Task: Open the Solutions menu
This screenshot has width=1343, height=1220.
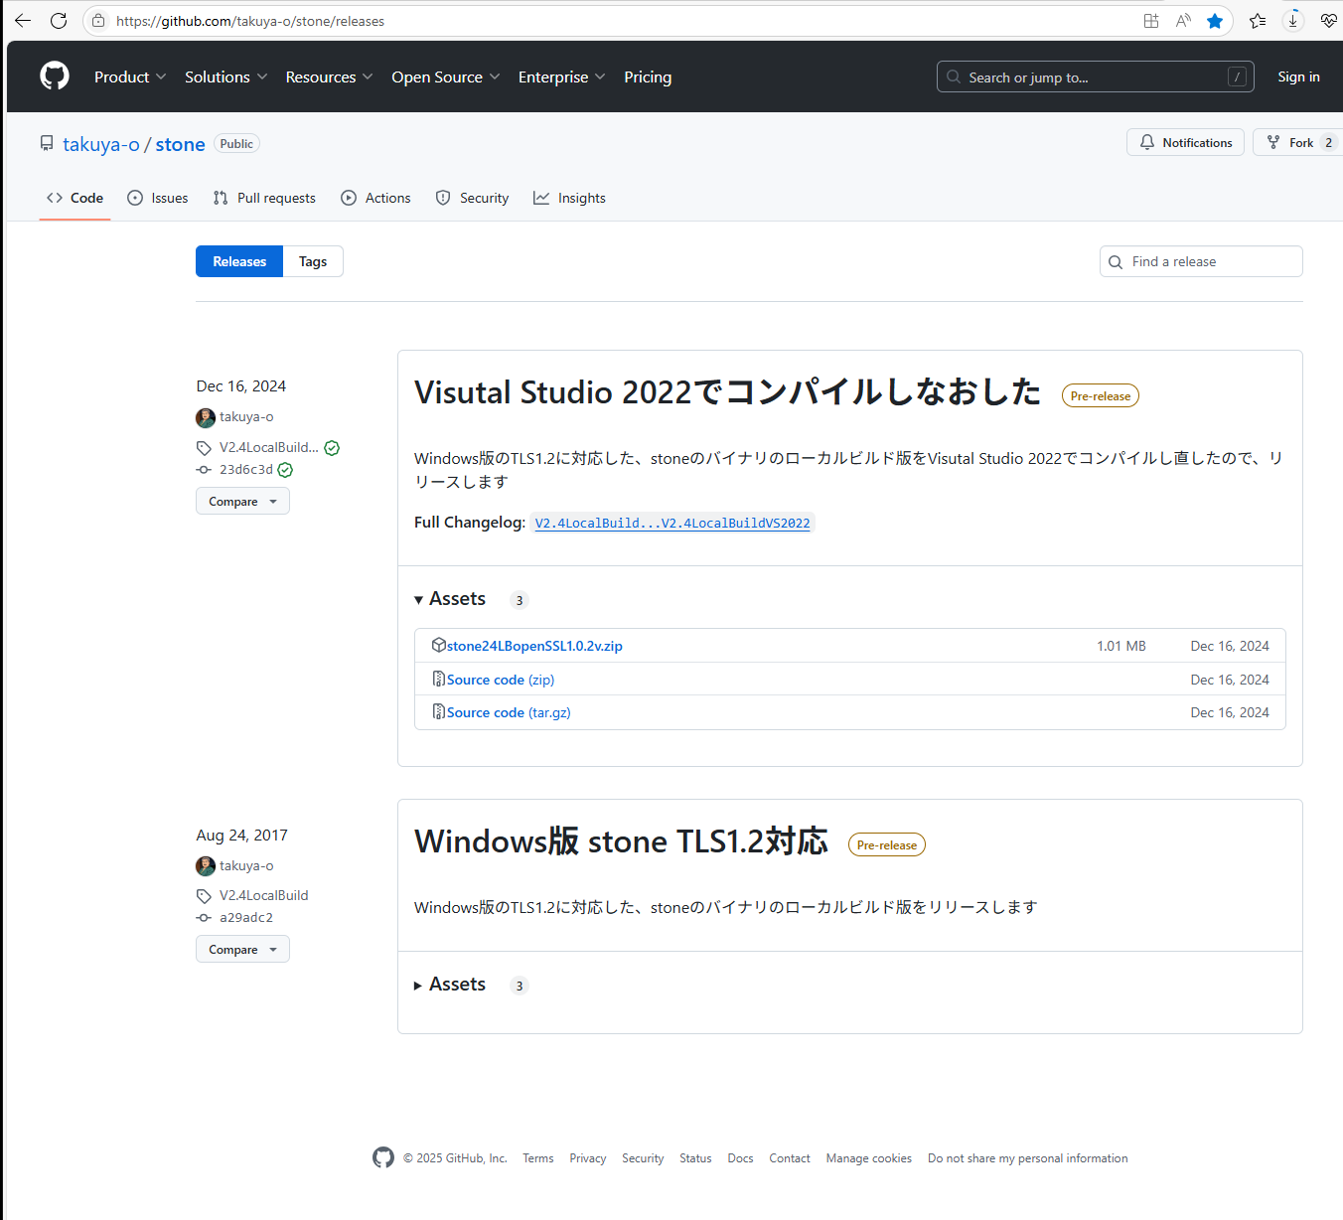Action: pos(226,76)
